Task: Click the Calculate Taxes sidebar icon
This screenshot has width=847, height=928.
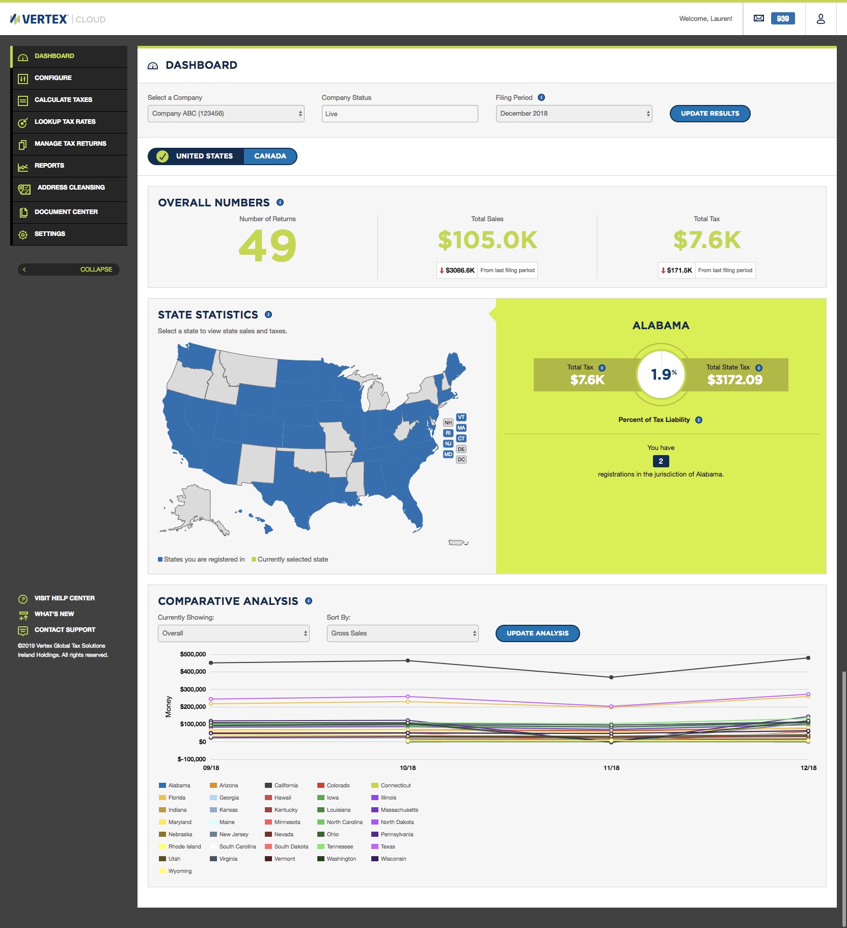Action: [23, 100]
